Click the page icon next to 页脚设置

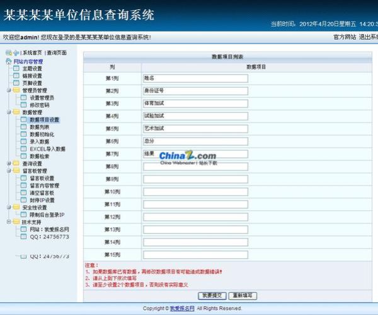tap(16, 83)
